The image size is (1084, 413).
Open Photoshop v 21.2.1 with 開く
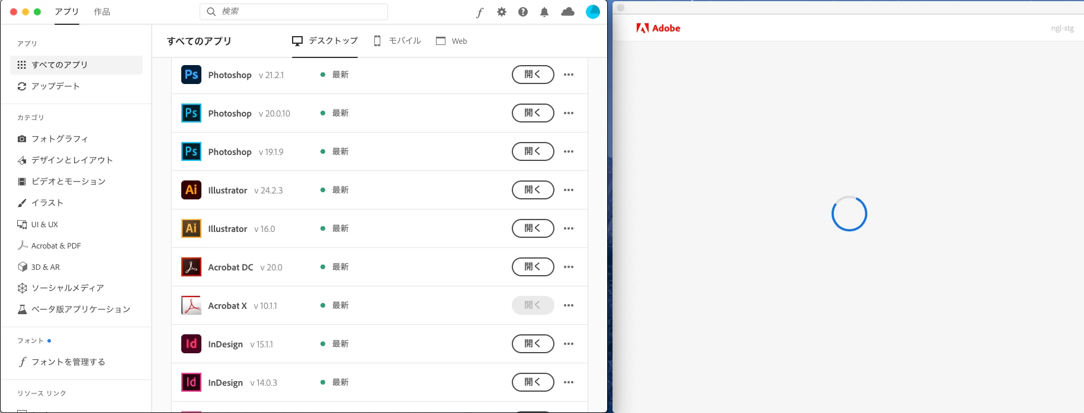533,75
